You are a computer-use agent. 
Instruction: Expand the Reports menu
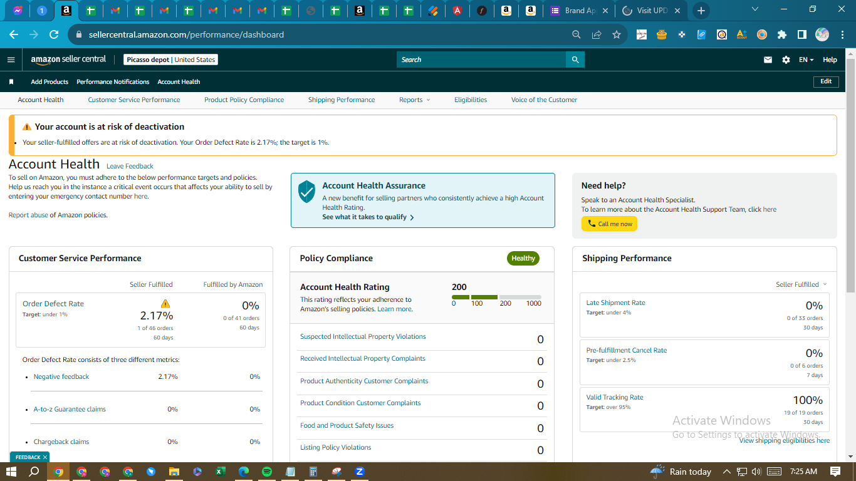(415, 100)
